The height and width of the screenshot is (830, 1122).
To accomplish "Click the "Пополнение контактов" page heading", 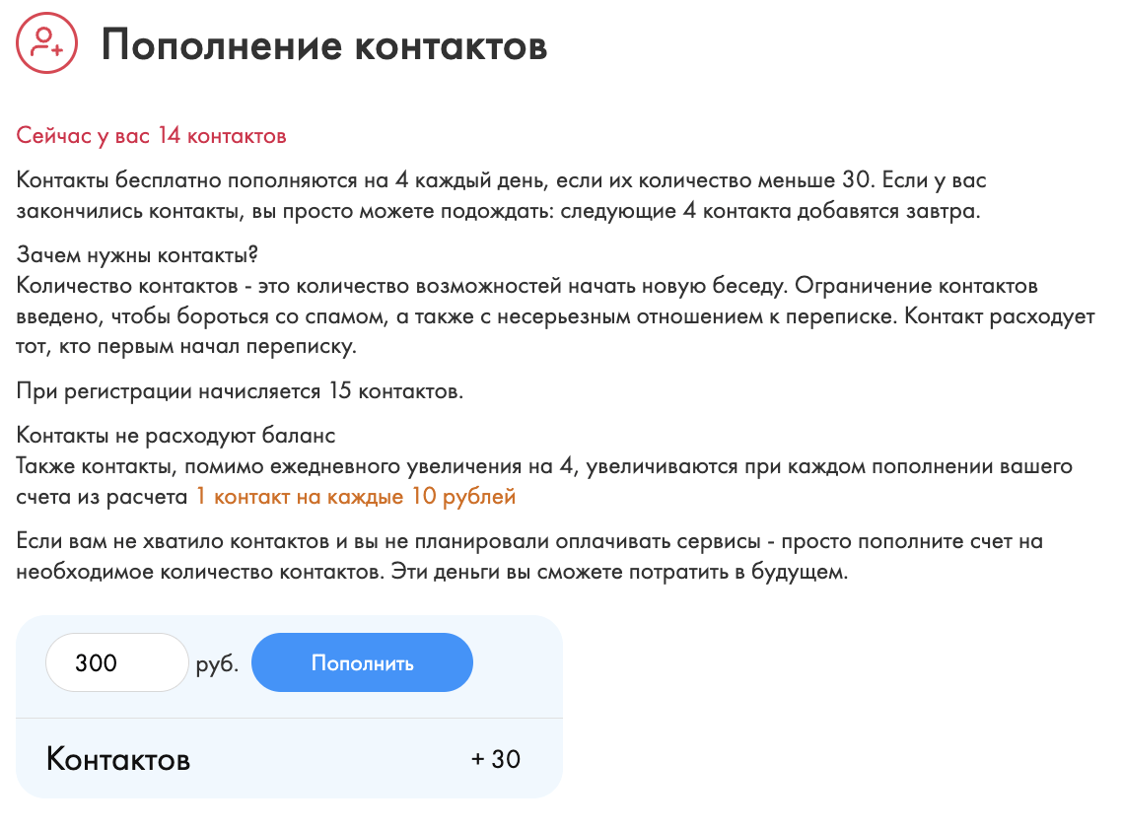I will click(x=324, y=45).
